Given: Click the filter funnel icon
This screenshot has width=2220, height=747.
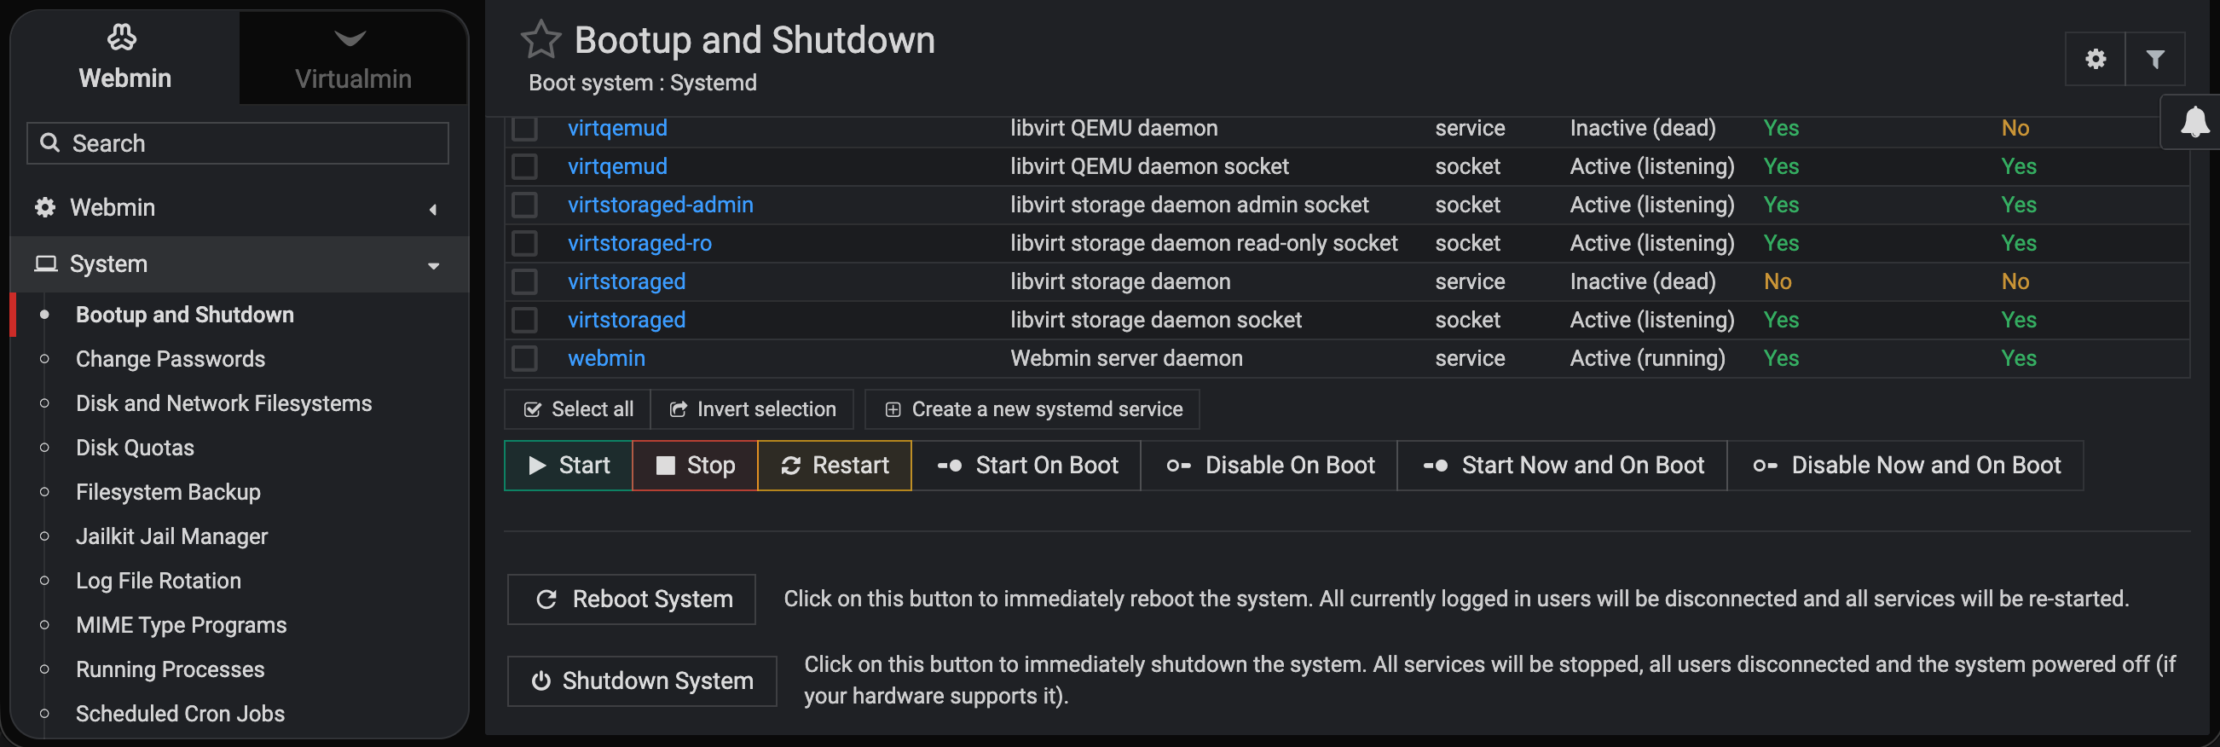Looking at the screenshot, I should click(x=2154, y=59).
